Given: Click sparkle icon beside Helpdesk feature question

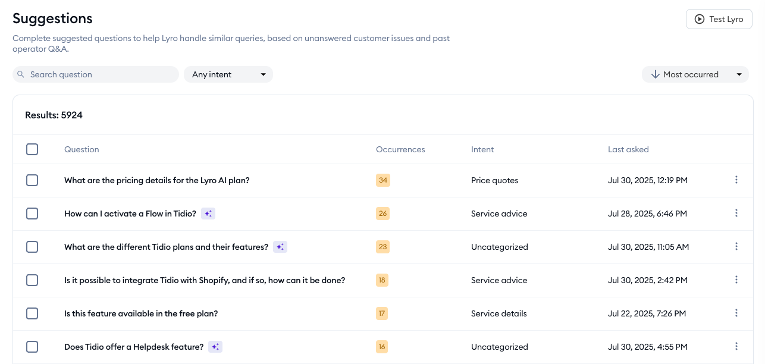Looking at the screenshot, I should tap(215, 347).
